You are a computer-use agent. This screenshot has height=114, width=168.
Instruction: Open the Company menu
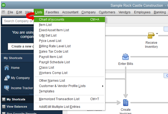point(88,12)
